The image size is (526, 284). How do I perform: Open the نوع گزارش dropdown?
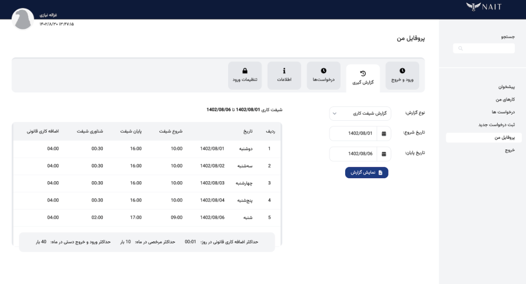coord(360,113)
